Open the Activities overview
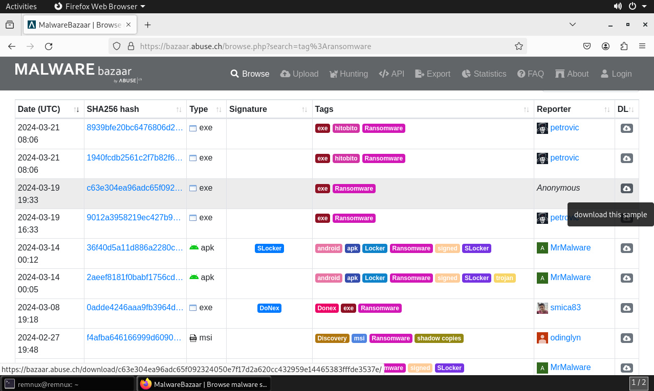The height and width of the screenshot is (391, 654). coord(22,6)
